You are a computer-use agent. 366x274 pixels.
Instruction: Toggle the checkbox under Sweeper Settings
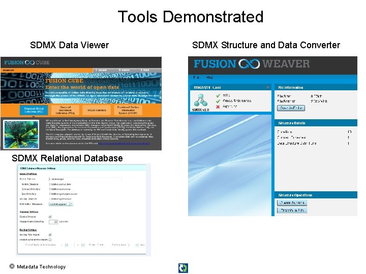50,217
